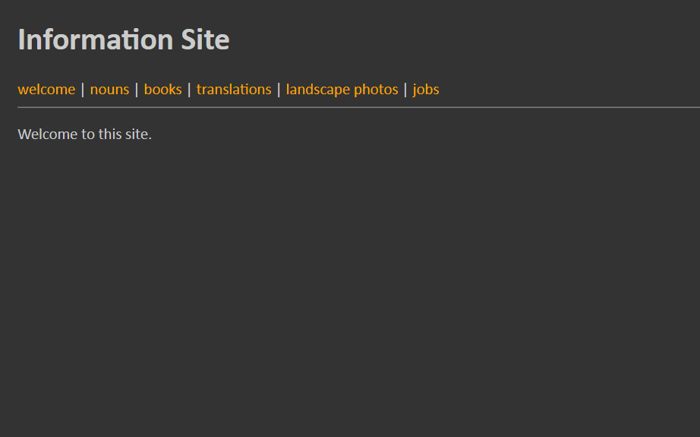Click the horizontal divider line under navigation
Image resolution: width=700 pixels, height=437 pixels.
click(x=359, y=107)
